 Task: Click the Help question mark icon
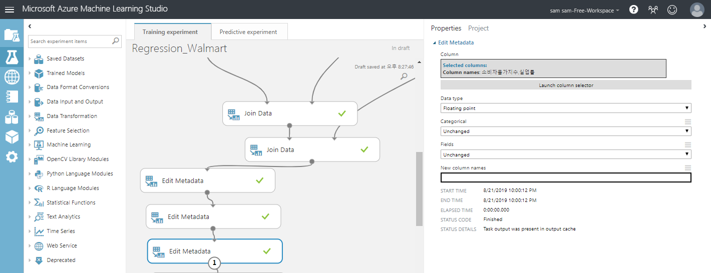click(x=633, y=9)
